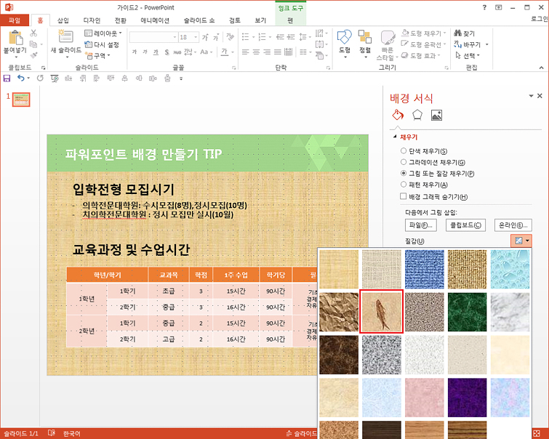Click the format painter brush icon

coord(33,55)
